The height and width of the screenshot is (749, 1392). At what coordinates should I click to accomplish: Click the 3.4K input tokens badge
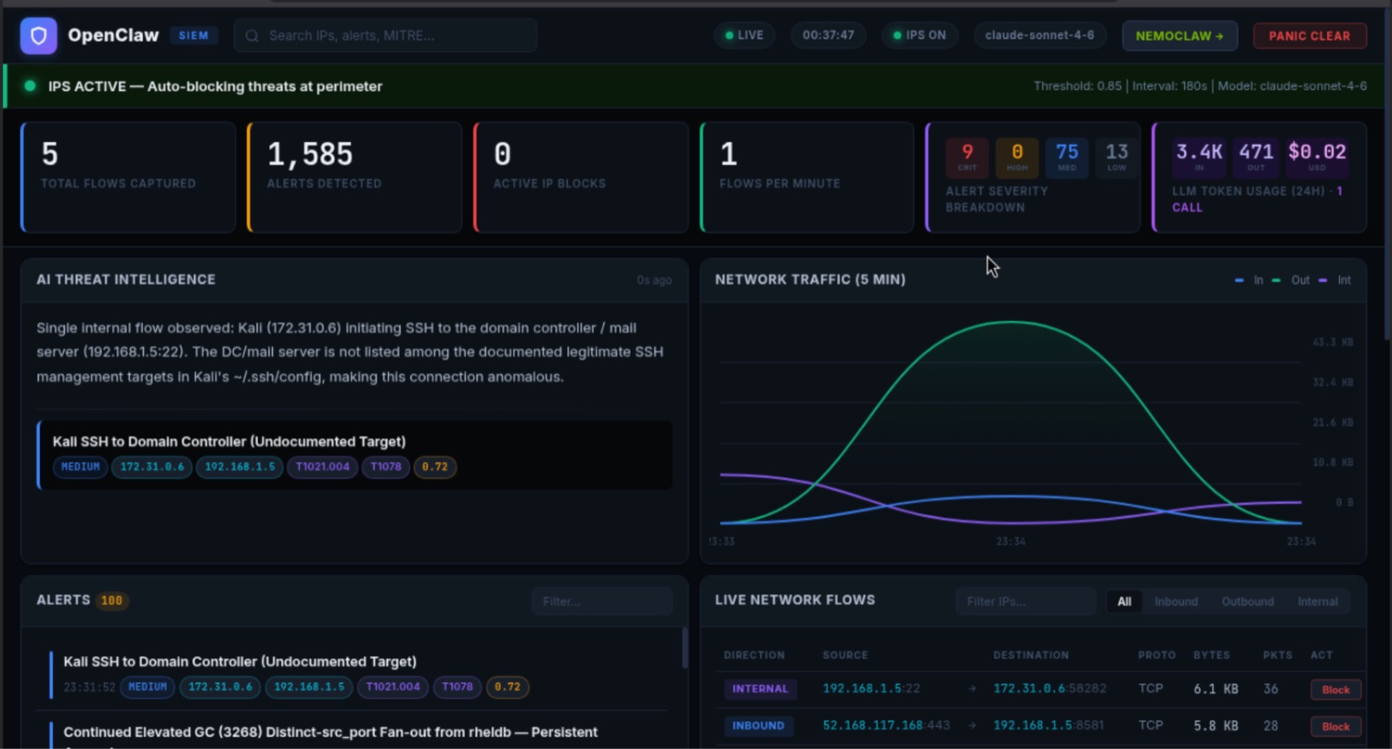[x=1200, y=157]
